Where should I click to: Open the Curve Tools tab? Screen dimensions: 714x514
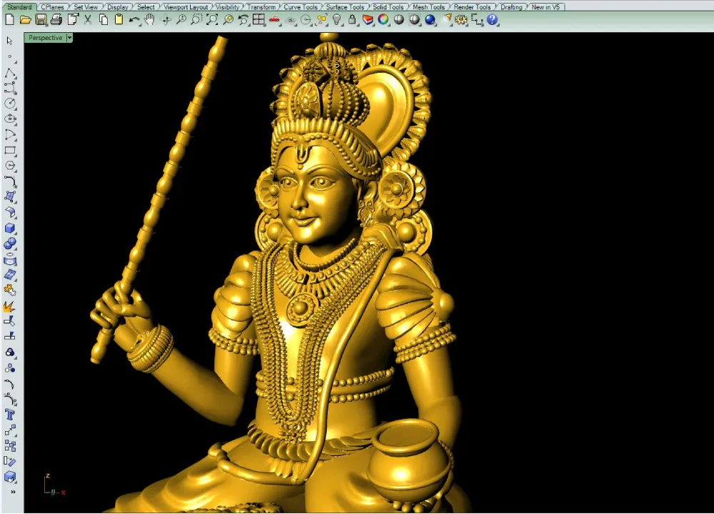pos(301,7)
